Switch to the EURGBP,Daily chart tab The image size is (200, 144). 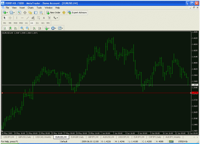(x=77, y=137)
